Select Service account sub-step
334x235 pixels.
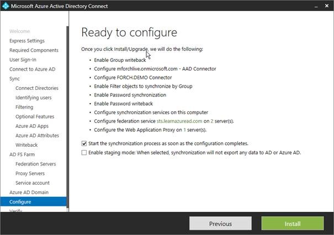(x=33, y=183)
